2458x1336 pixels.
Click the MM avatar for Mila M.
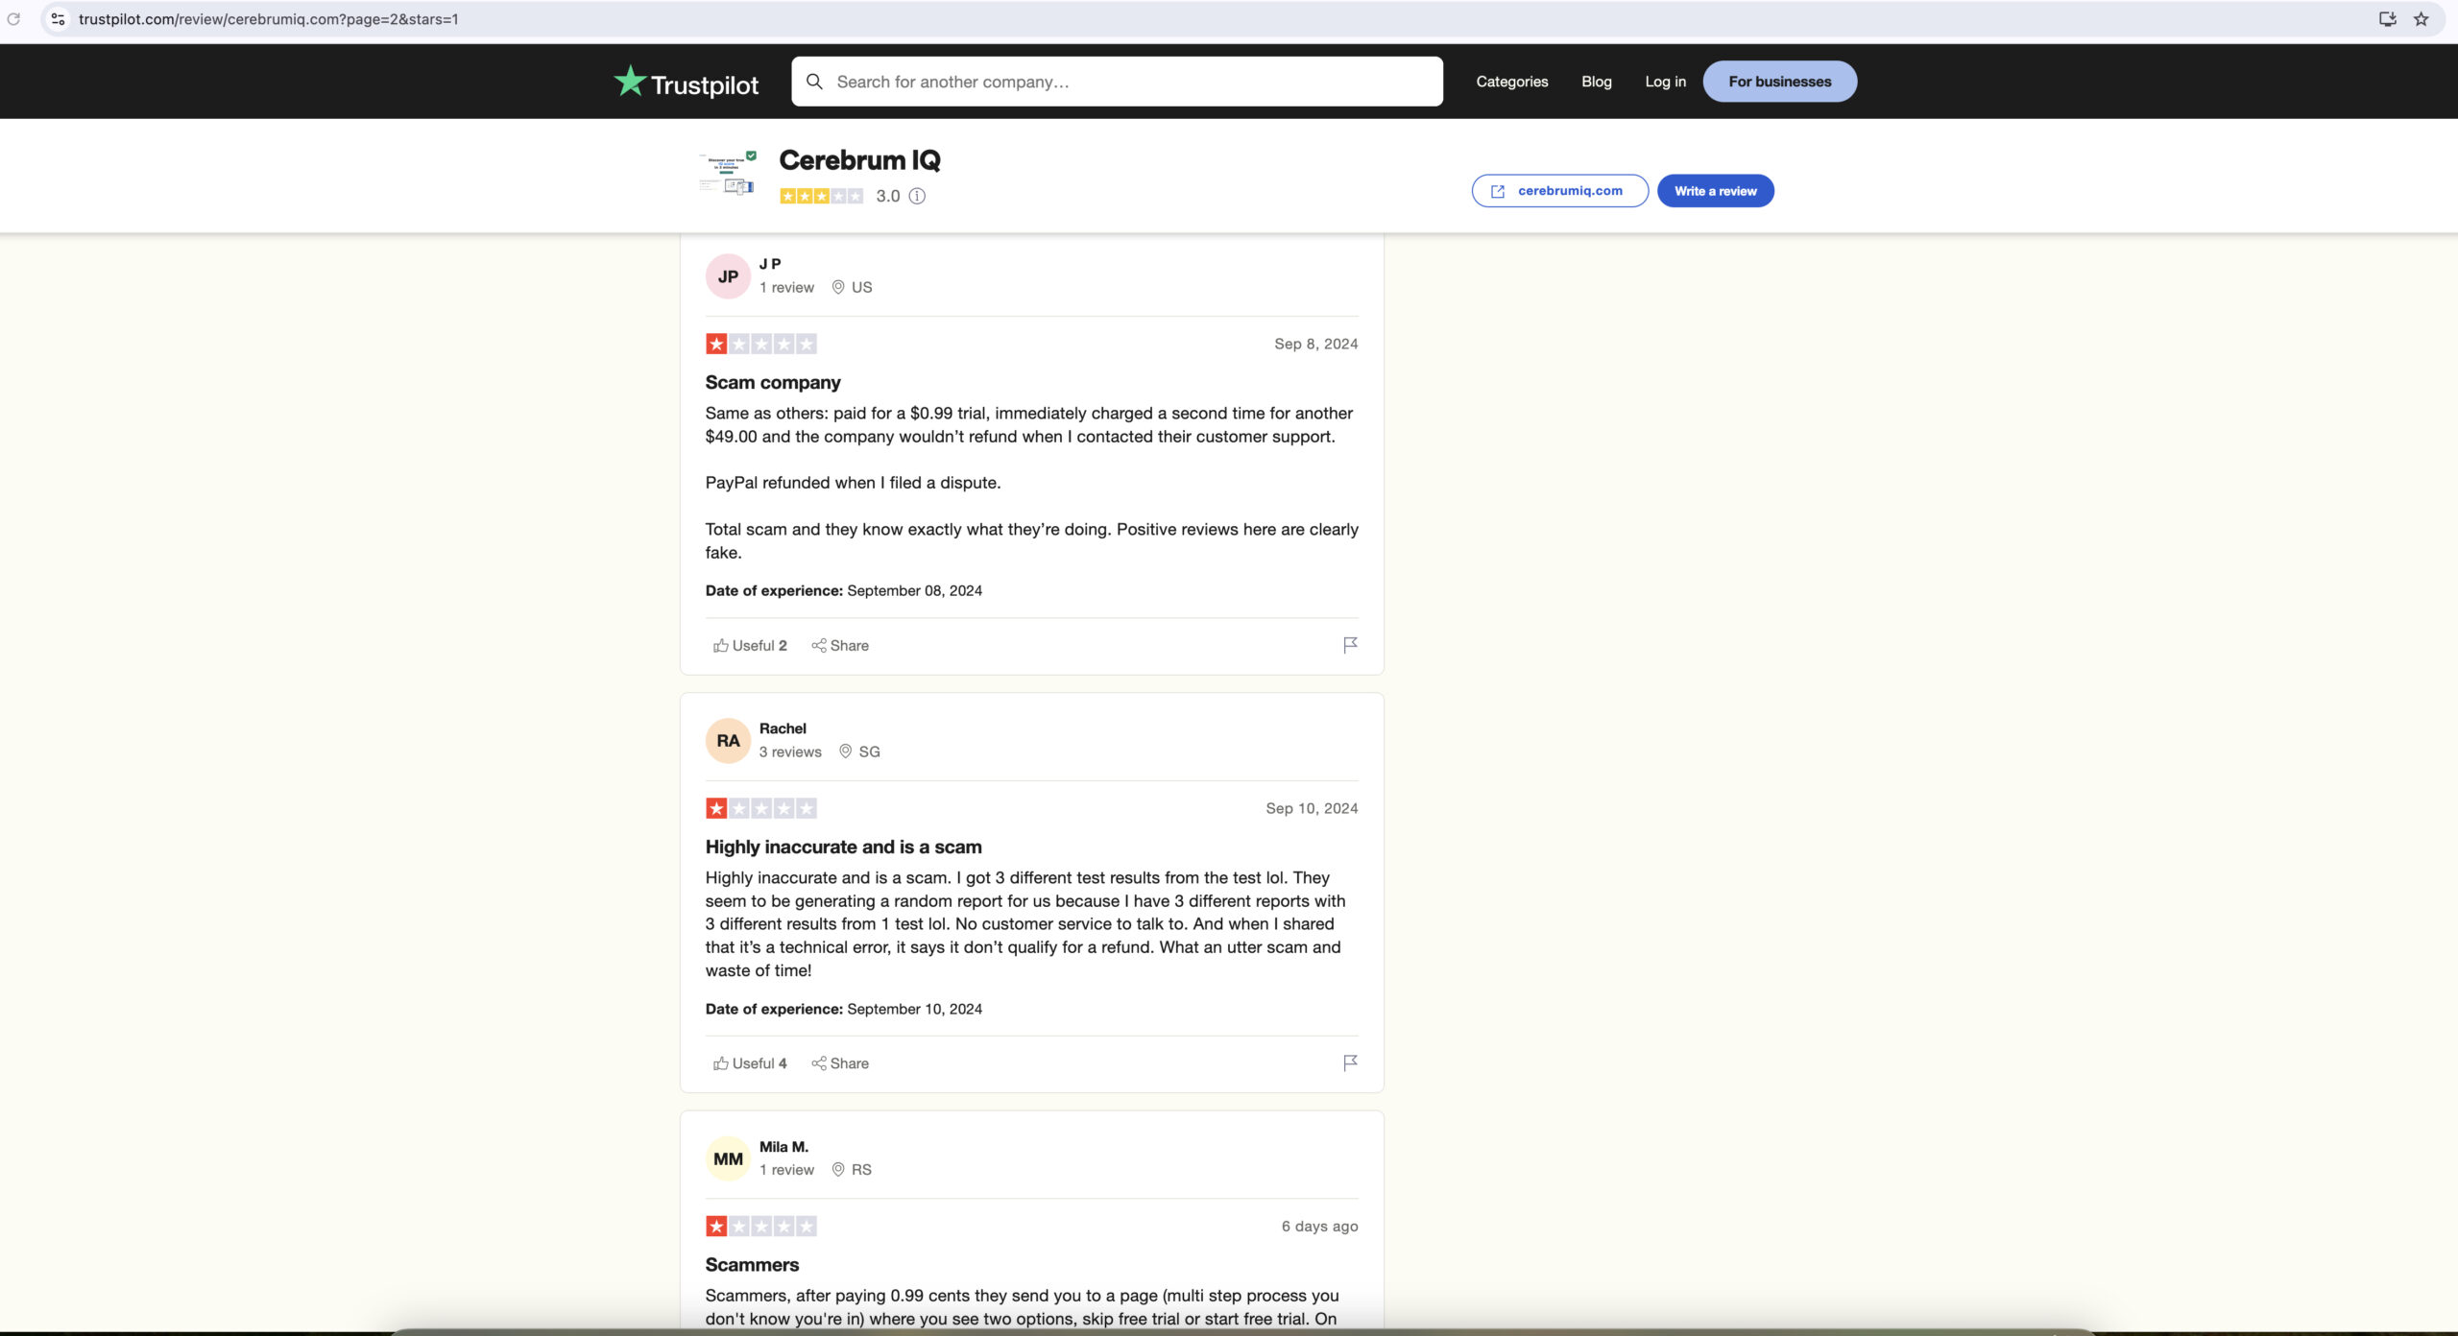pos(728,1159)
